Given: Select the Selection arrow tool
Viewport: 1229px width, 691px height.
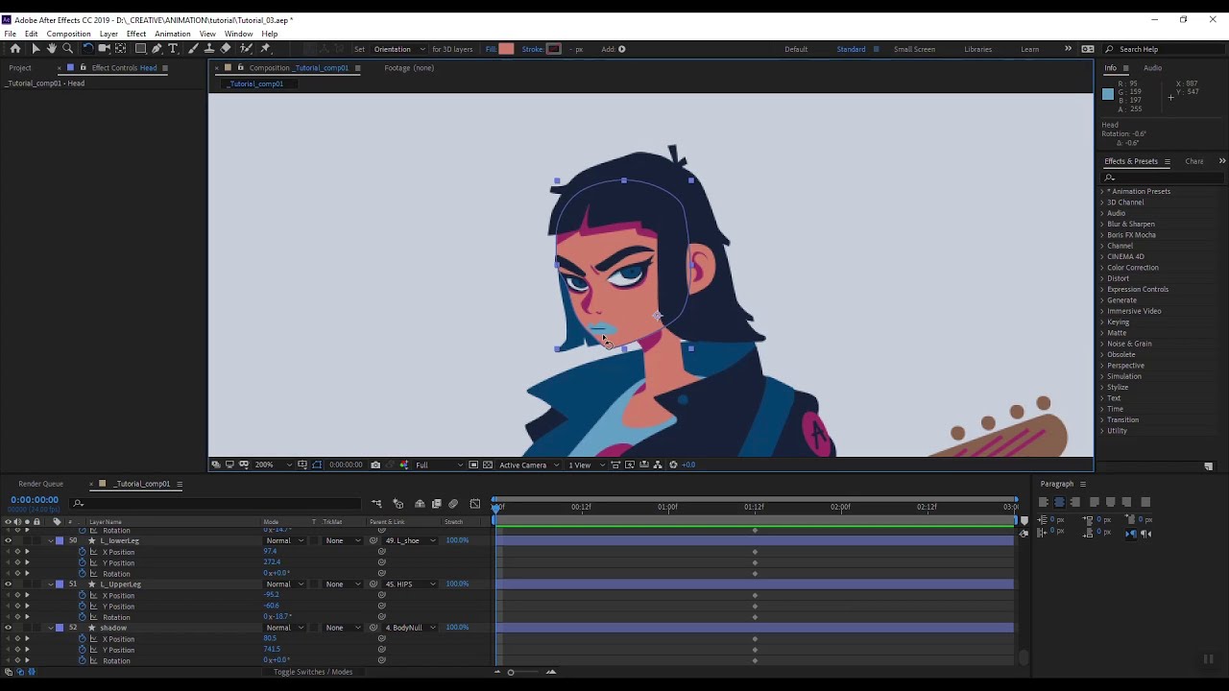Looking at the screenshot, I should pos(36,48).
